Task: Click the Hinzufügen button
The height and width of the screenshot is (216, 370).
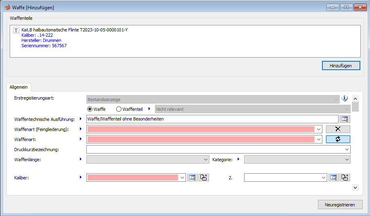Action: (x=341, y=66)
